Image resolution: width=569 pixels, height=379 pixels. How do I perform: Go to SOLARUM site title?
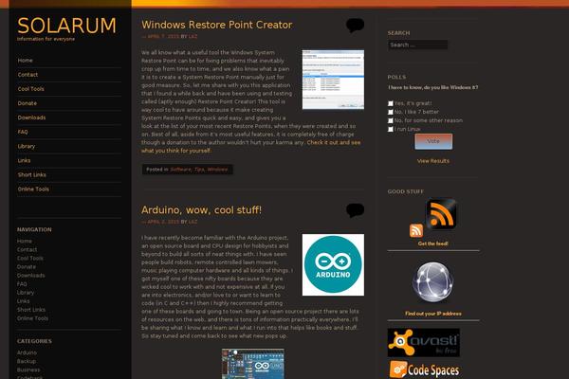click(66, 26)
